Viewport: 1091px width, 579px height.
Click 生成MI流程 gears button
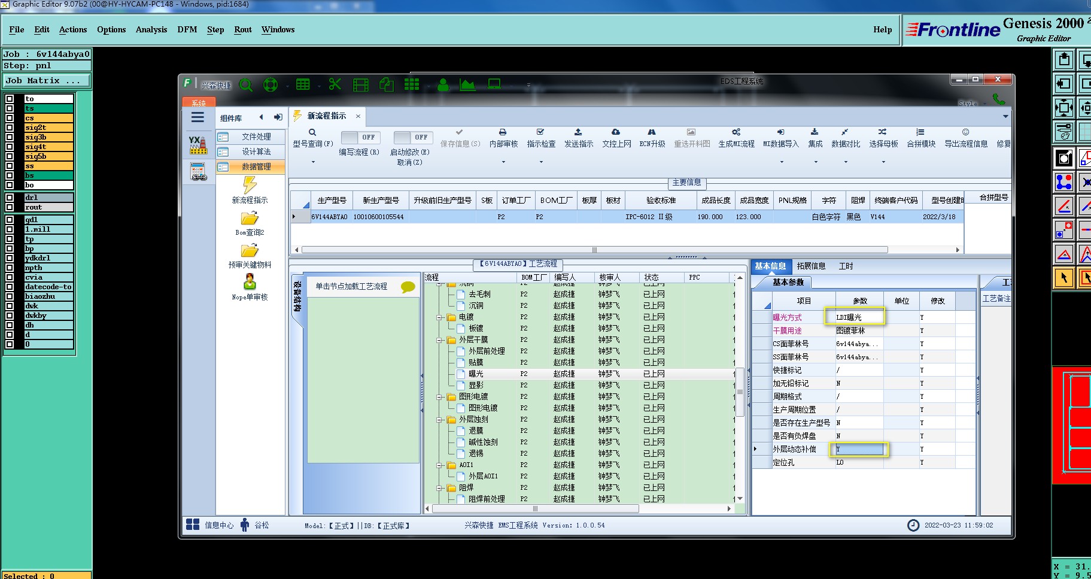pos(736,138)
